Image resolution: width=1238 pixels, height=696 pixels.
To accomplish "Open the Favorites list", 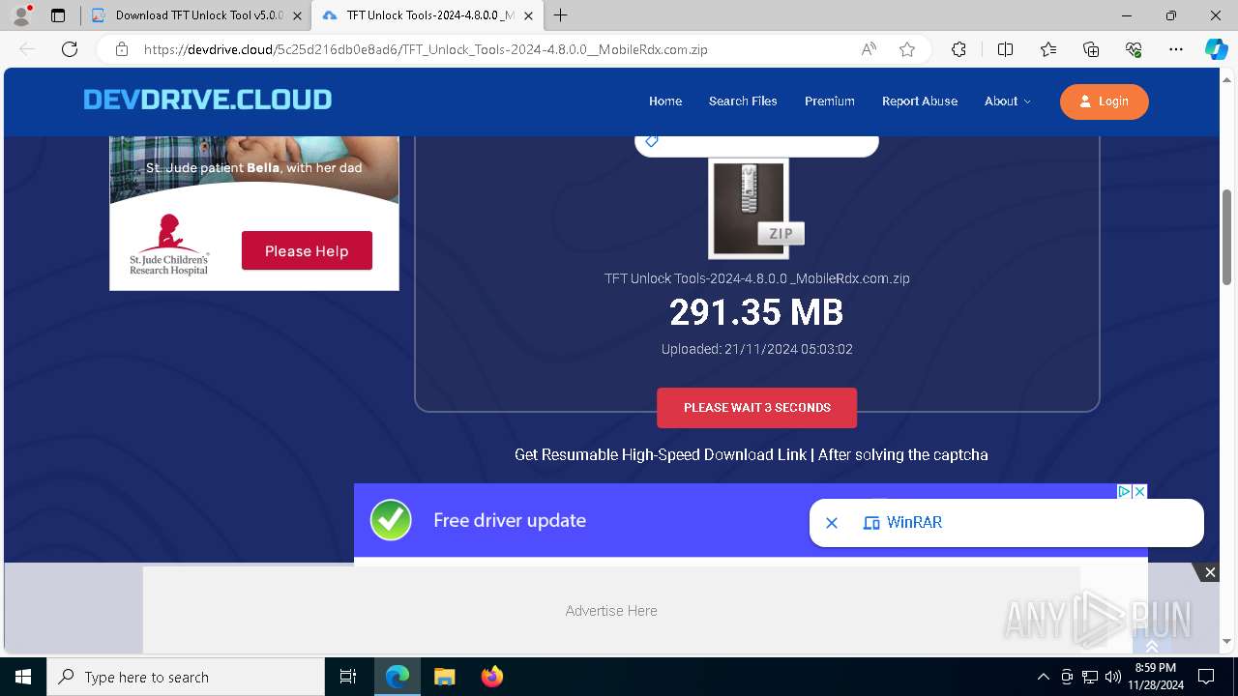I will click(x=1048, y=49).
